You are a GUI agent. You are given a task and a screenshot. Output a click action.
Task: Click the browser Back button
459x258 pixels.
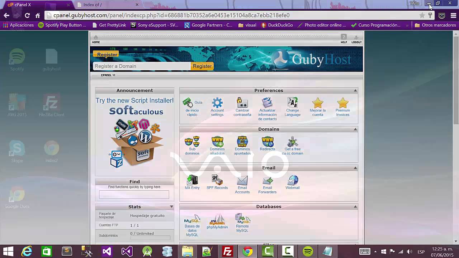pyautogui.click(x=6, y=15)
